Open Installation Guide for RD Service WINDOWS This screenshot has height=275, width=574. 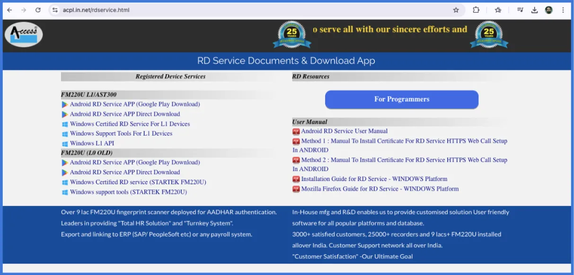pos(374,179)
